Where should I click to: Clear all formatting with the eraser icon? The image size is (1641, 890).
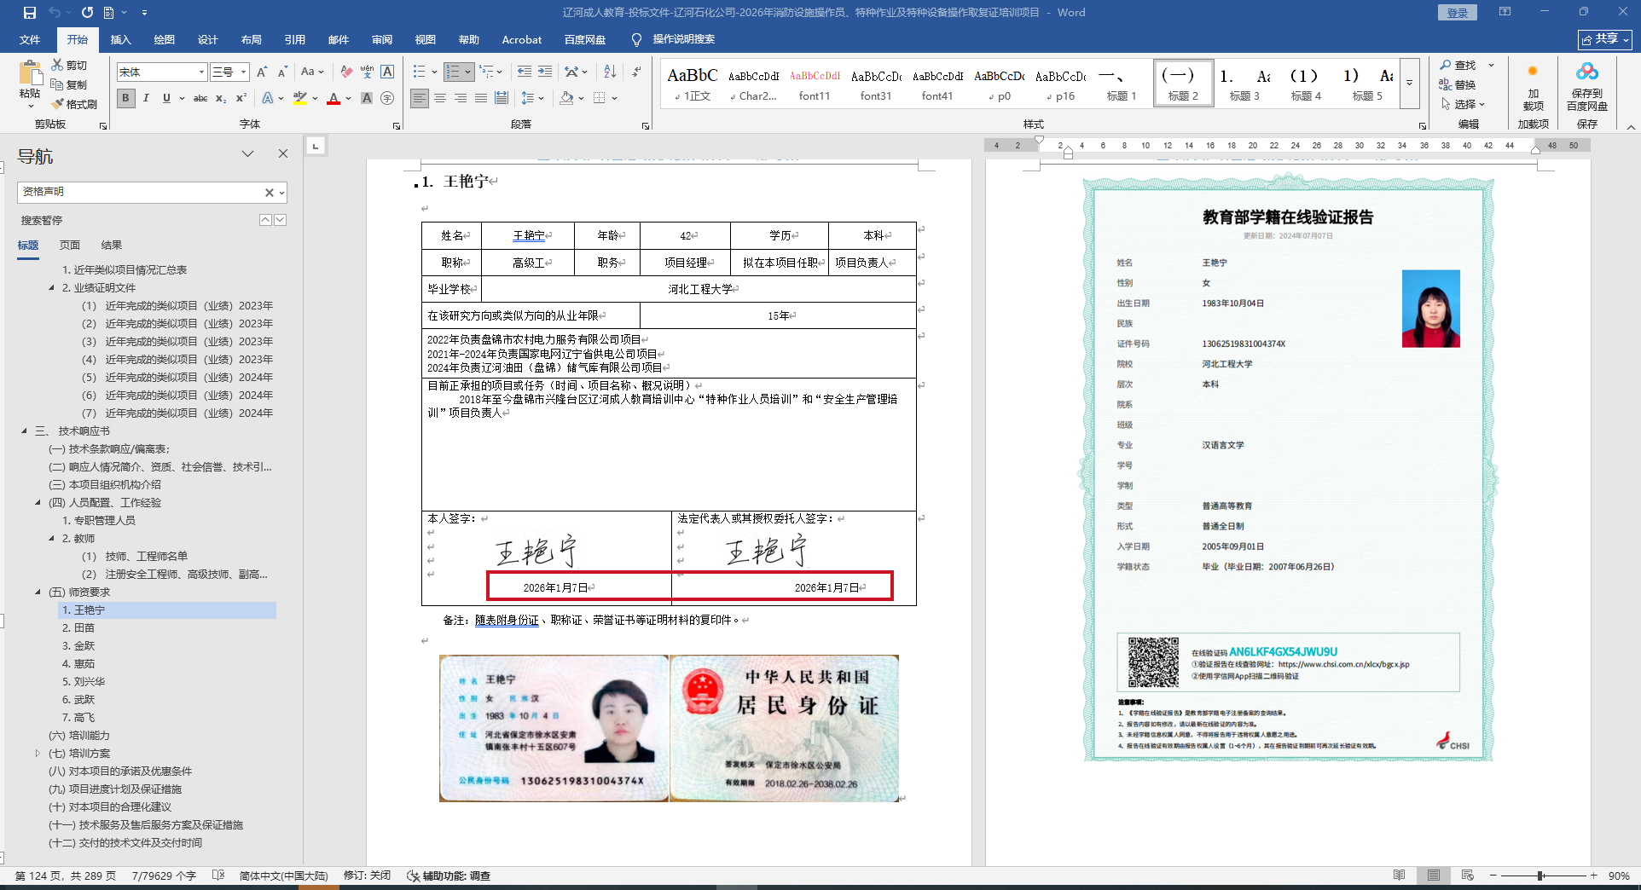tap(346, 72)
